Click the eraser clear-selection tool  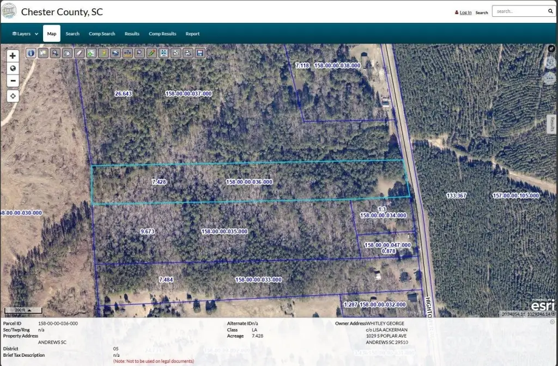tap(79, 53)
